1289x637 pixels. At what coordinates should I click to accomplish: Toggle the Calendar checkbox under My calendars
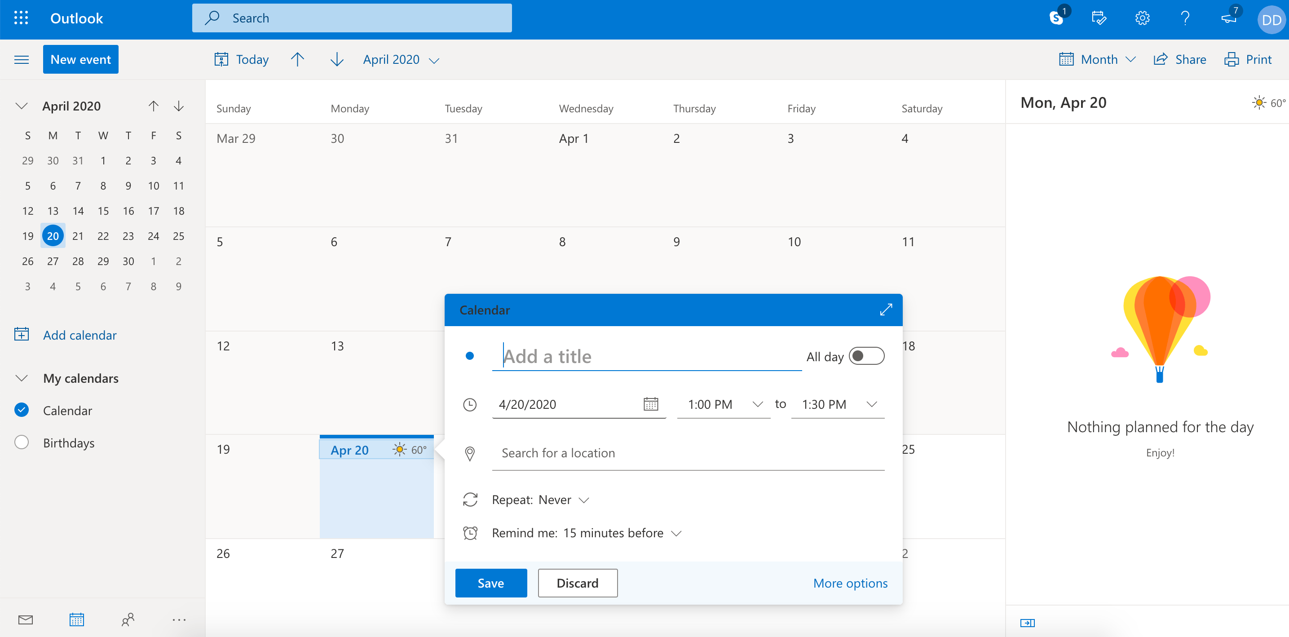pos(22,409)
